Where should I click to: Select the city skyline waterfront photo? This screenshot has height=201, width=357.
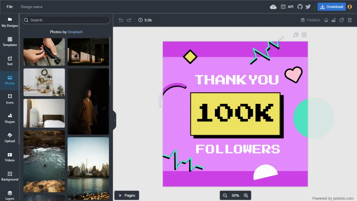click(x=88, y=168)
